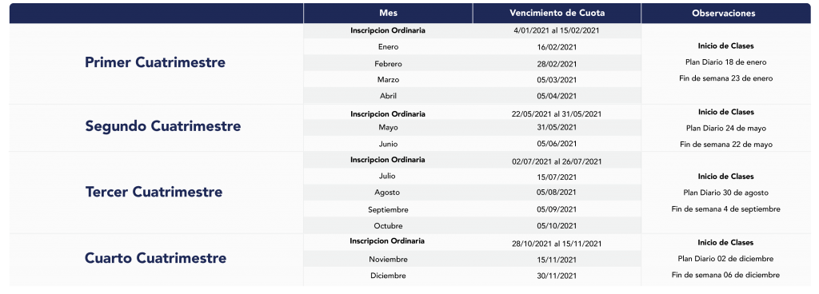Click Plan Diario 30 de agosto text

[726, 193]
